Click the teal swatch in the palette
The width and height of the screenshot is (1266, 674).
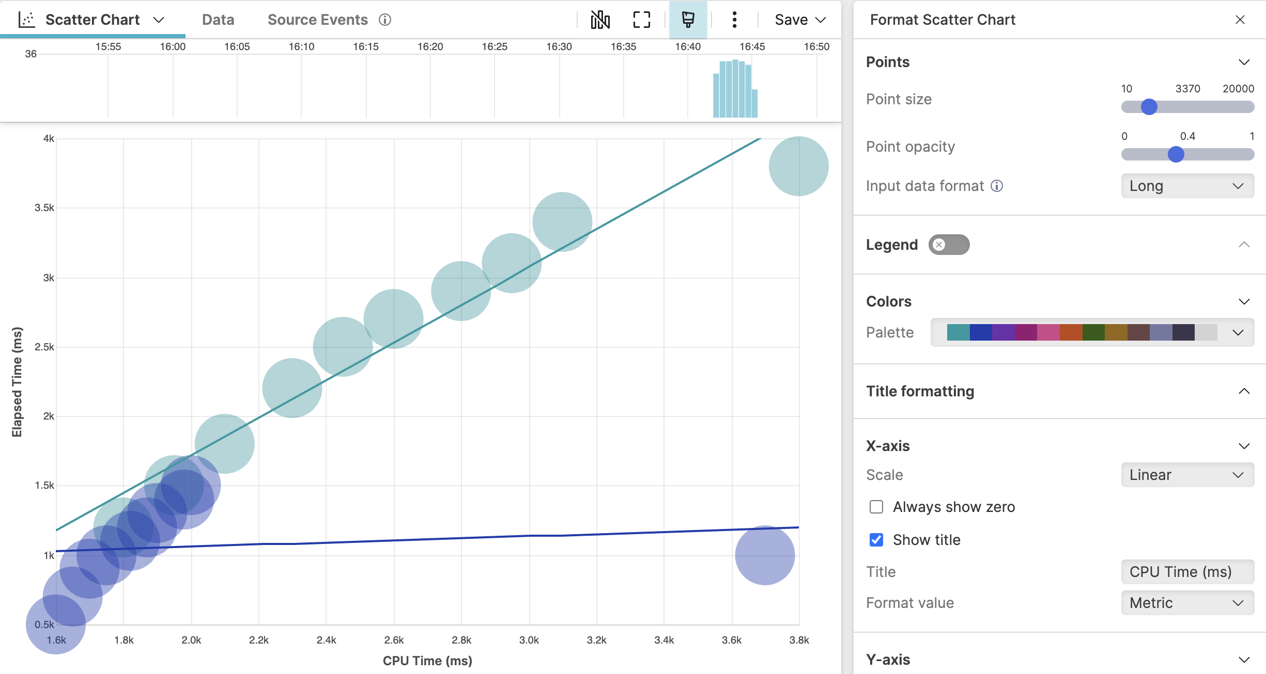[958, 332]
